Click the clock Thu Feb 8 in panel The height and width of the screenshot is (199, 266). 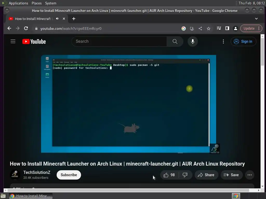(x=251, y=3)
